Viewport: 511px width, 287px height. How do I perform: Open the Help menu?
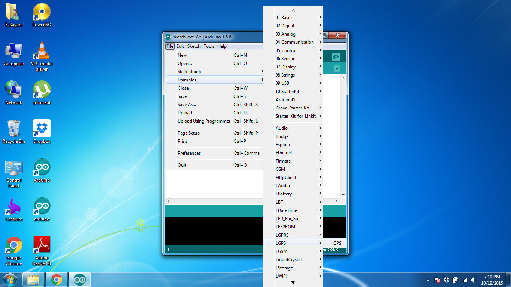point(222,46)
